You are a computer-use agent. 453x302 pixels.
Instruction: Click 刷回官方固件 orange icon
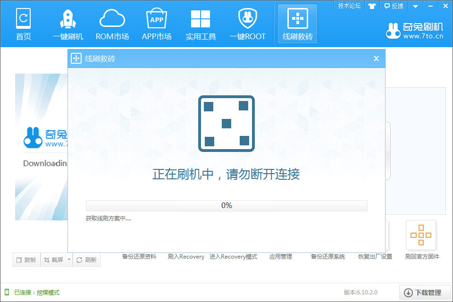(421, 235)
